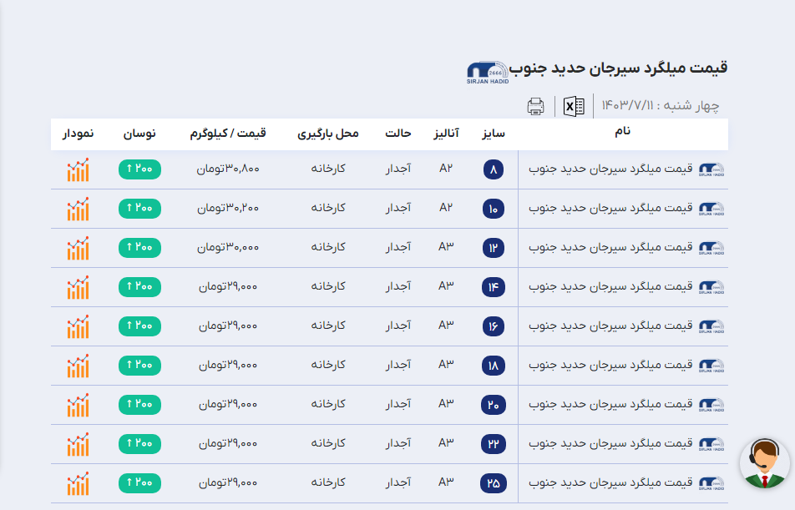View the chart icon for size 14 row
The height and width of the screenshot is (510, 795).
coord(78,287)
